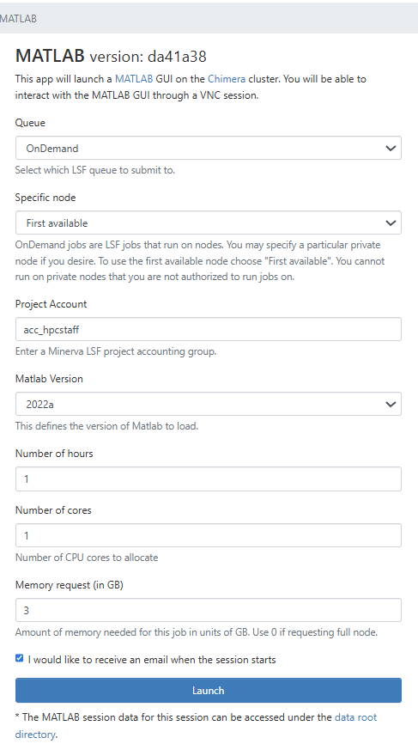Open the Matlab Version dropdown
This screenshot has height=750, width=418.
[209, 404]
